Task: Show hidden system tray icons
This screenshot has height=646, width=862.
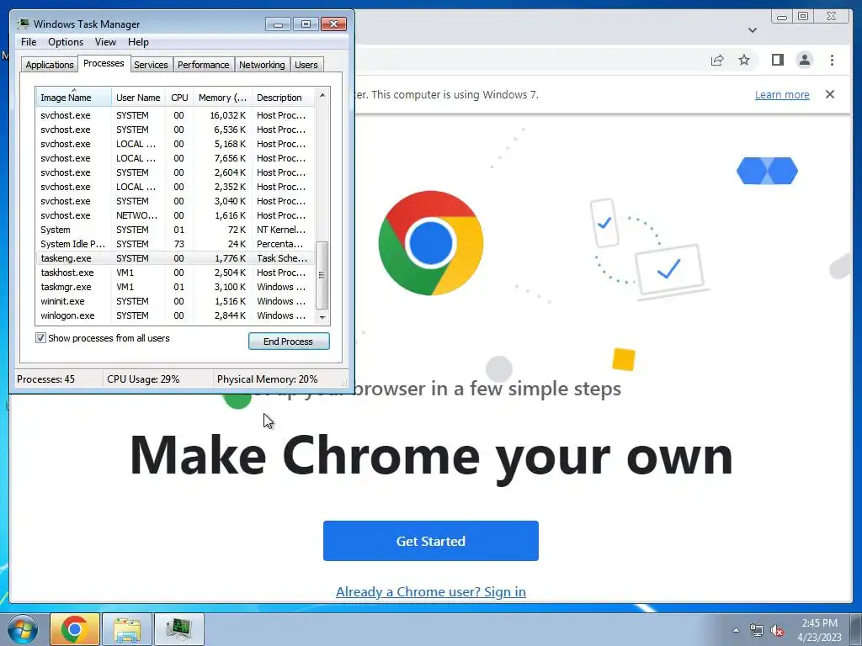Action: point(736,630)
